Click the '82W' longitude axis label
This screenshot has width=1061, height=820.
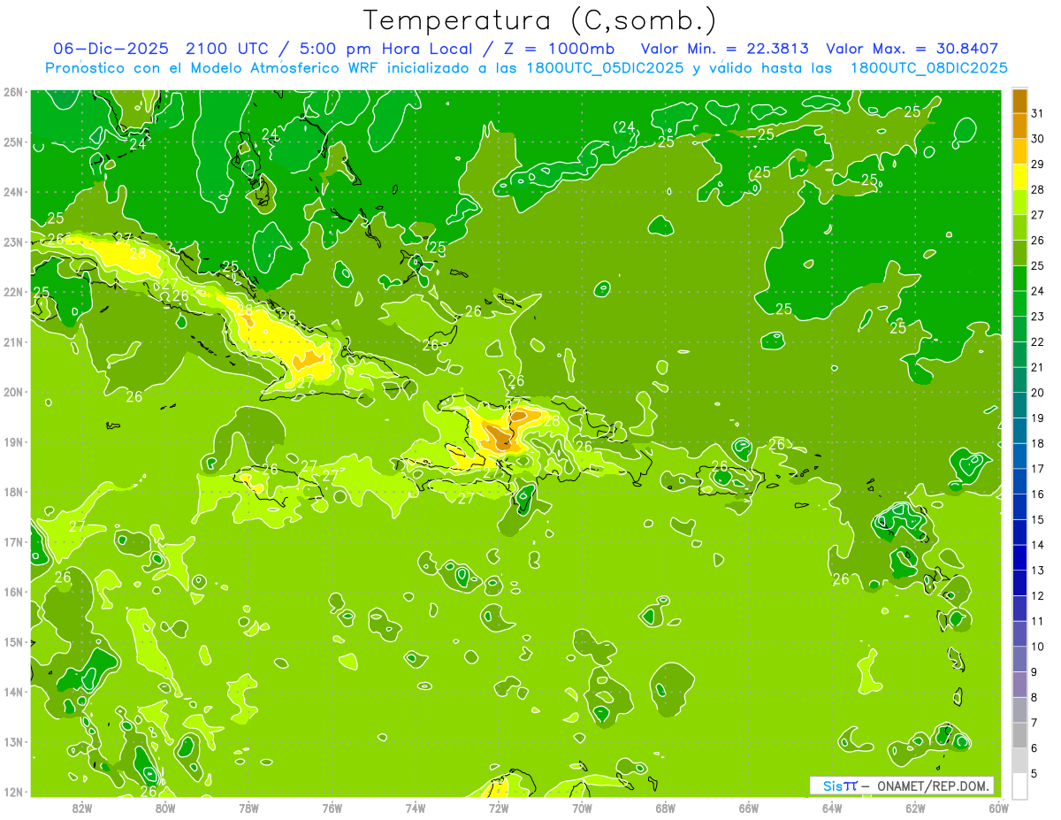(x=82, y=808)
